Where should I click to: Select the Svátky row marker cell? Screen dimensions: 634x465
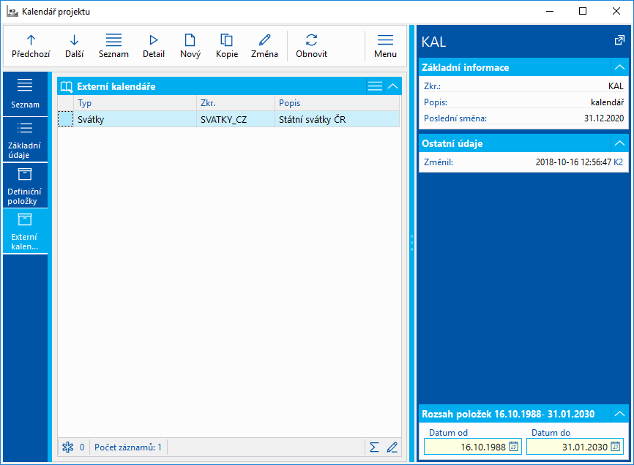65,119
